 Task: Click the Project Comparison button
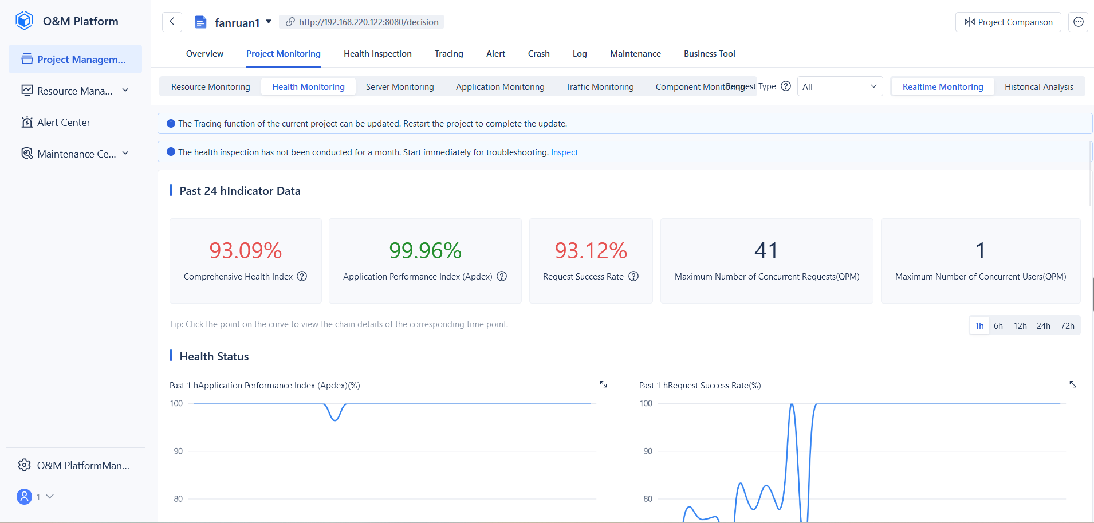(x=1008, y=22)
